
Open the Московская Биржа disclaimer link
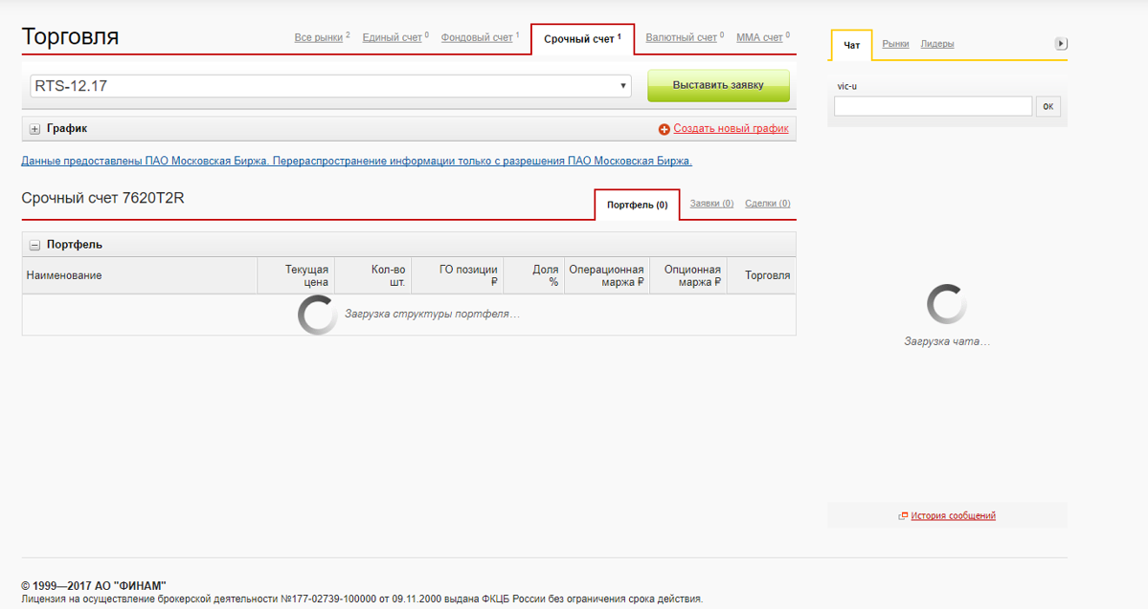356,161
